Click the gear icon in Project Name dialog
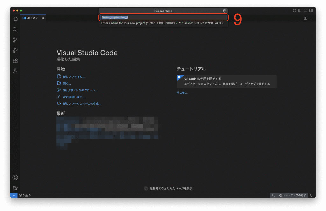Viewport: 326px width, 211px height. (x=225, y=11)
